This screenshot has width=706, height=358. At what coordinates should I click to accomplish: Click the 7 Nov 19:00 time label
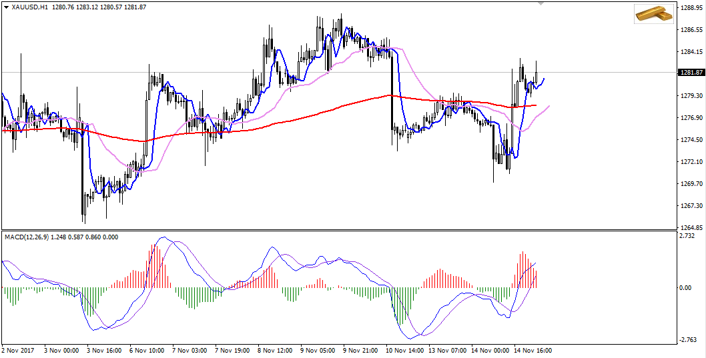pyautogui.click(x=232, y=350)
